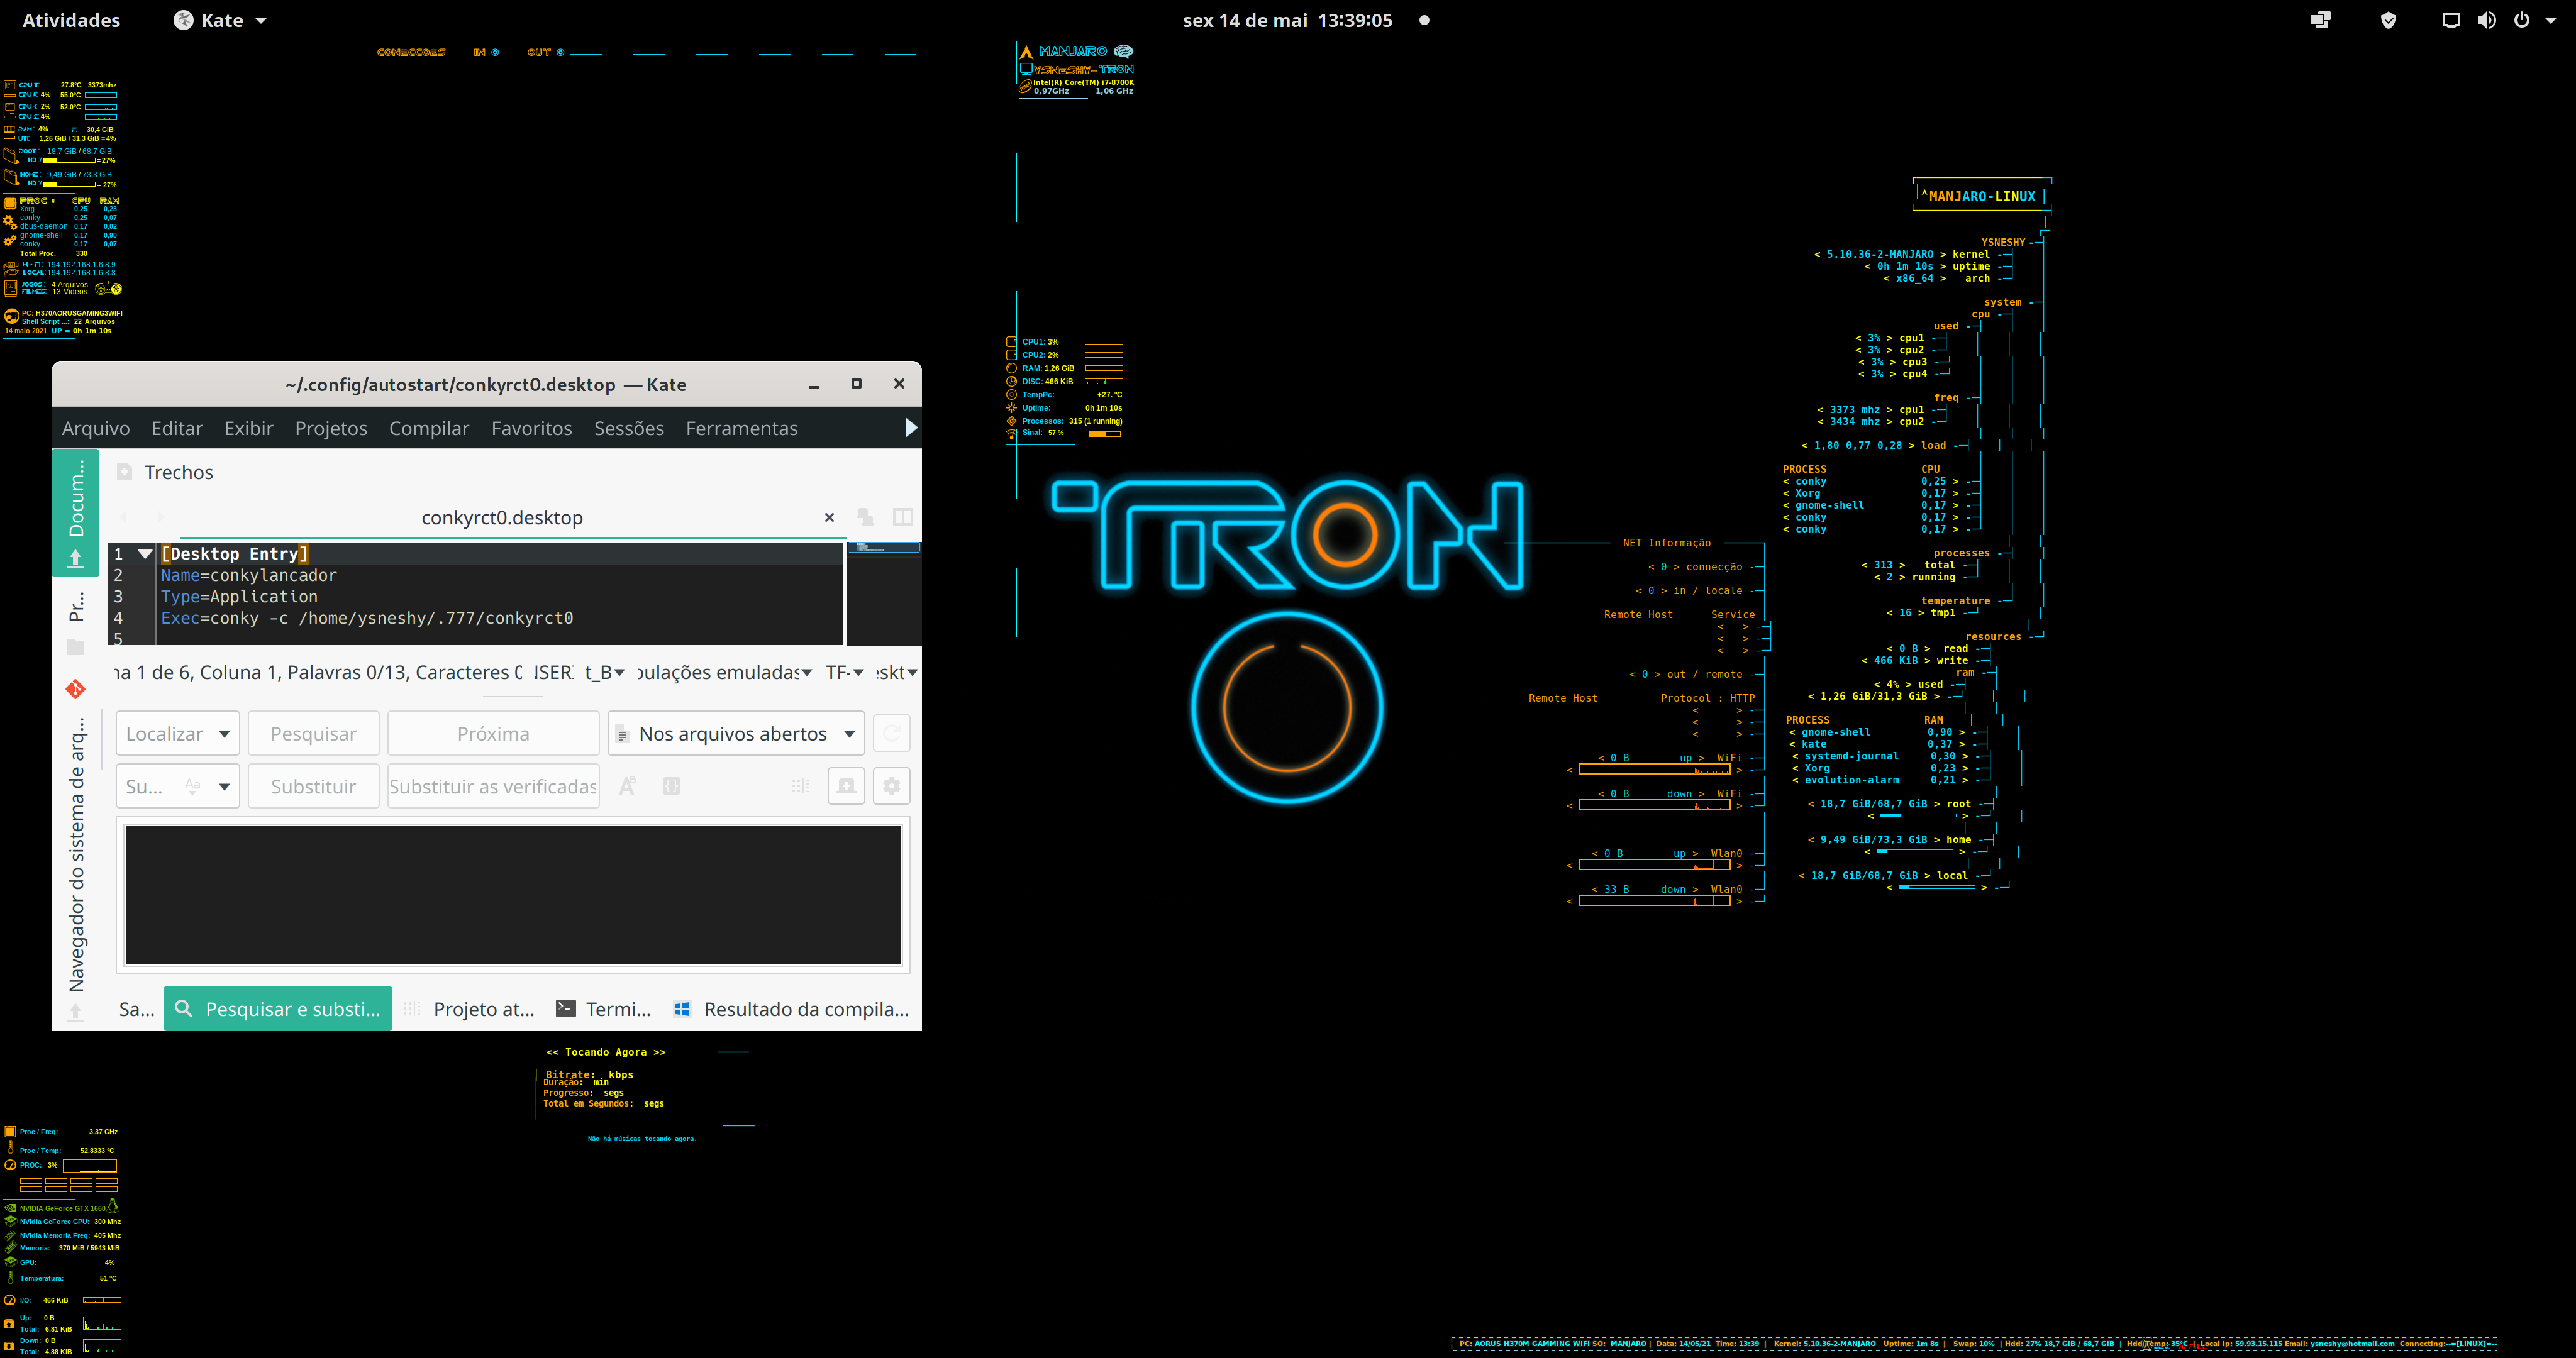
Task: Select the conkyrct0.desktop document tab
Action: coord(502,517)
